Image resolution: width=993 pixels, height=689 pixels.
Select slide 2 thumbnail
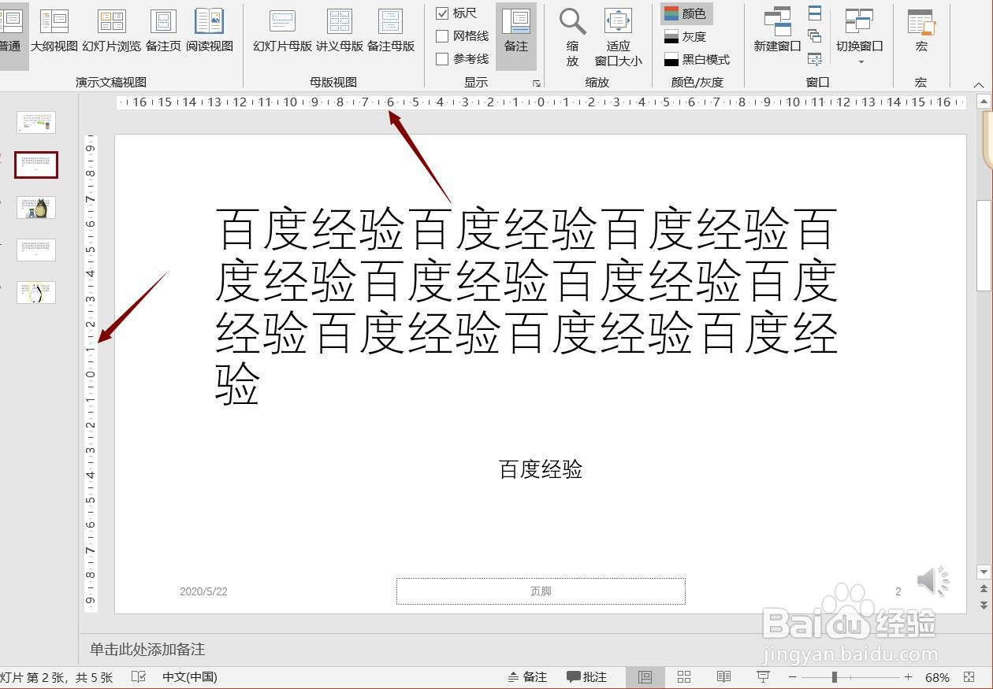(x=36, y=165)
